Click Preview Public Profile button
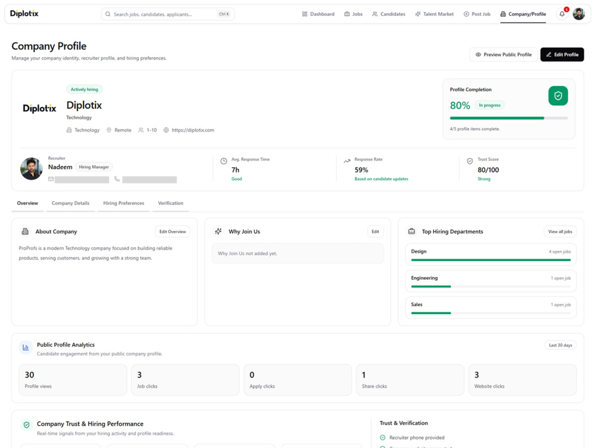 [x=503, y=54]
